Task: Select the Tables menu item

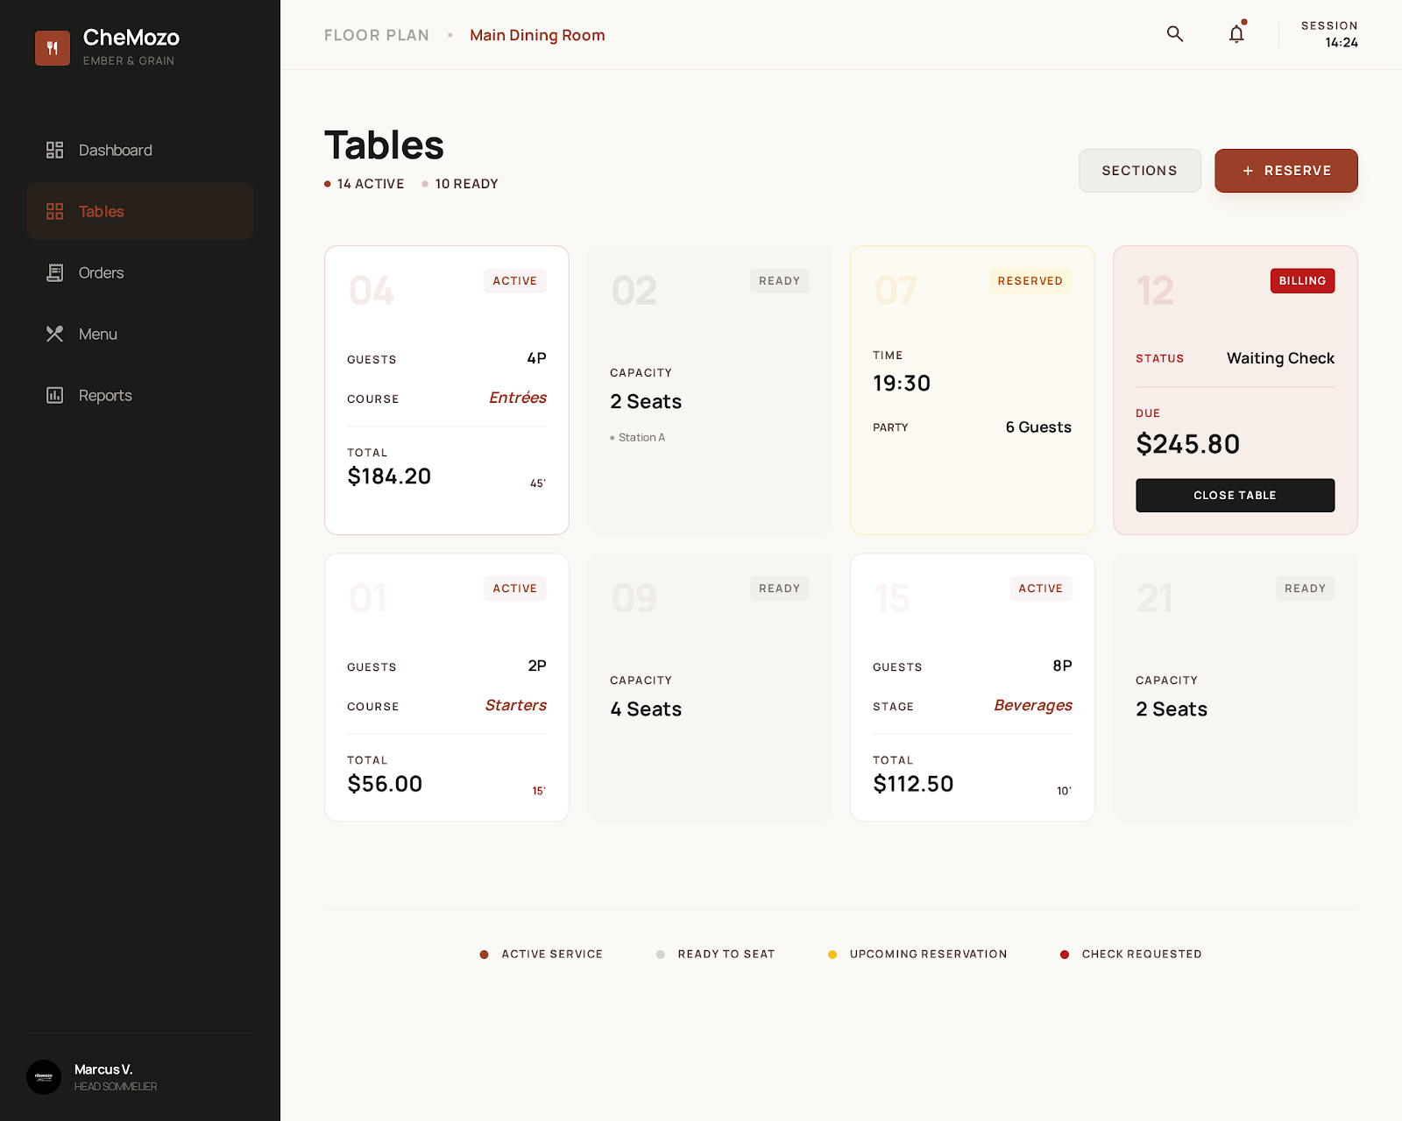Action: [140, 211]
